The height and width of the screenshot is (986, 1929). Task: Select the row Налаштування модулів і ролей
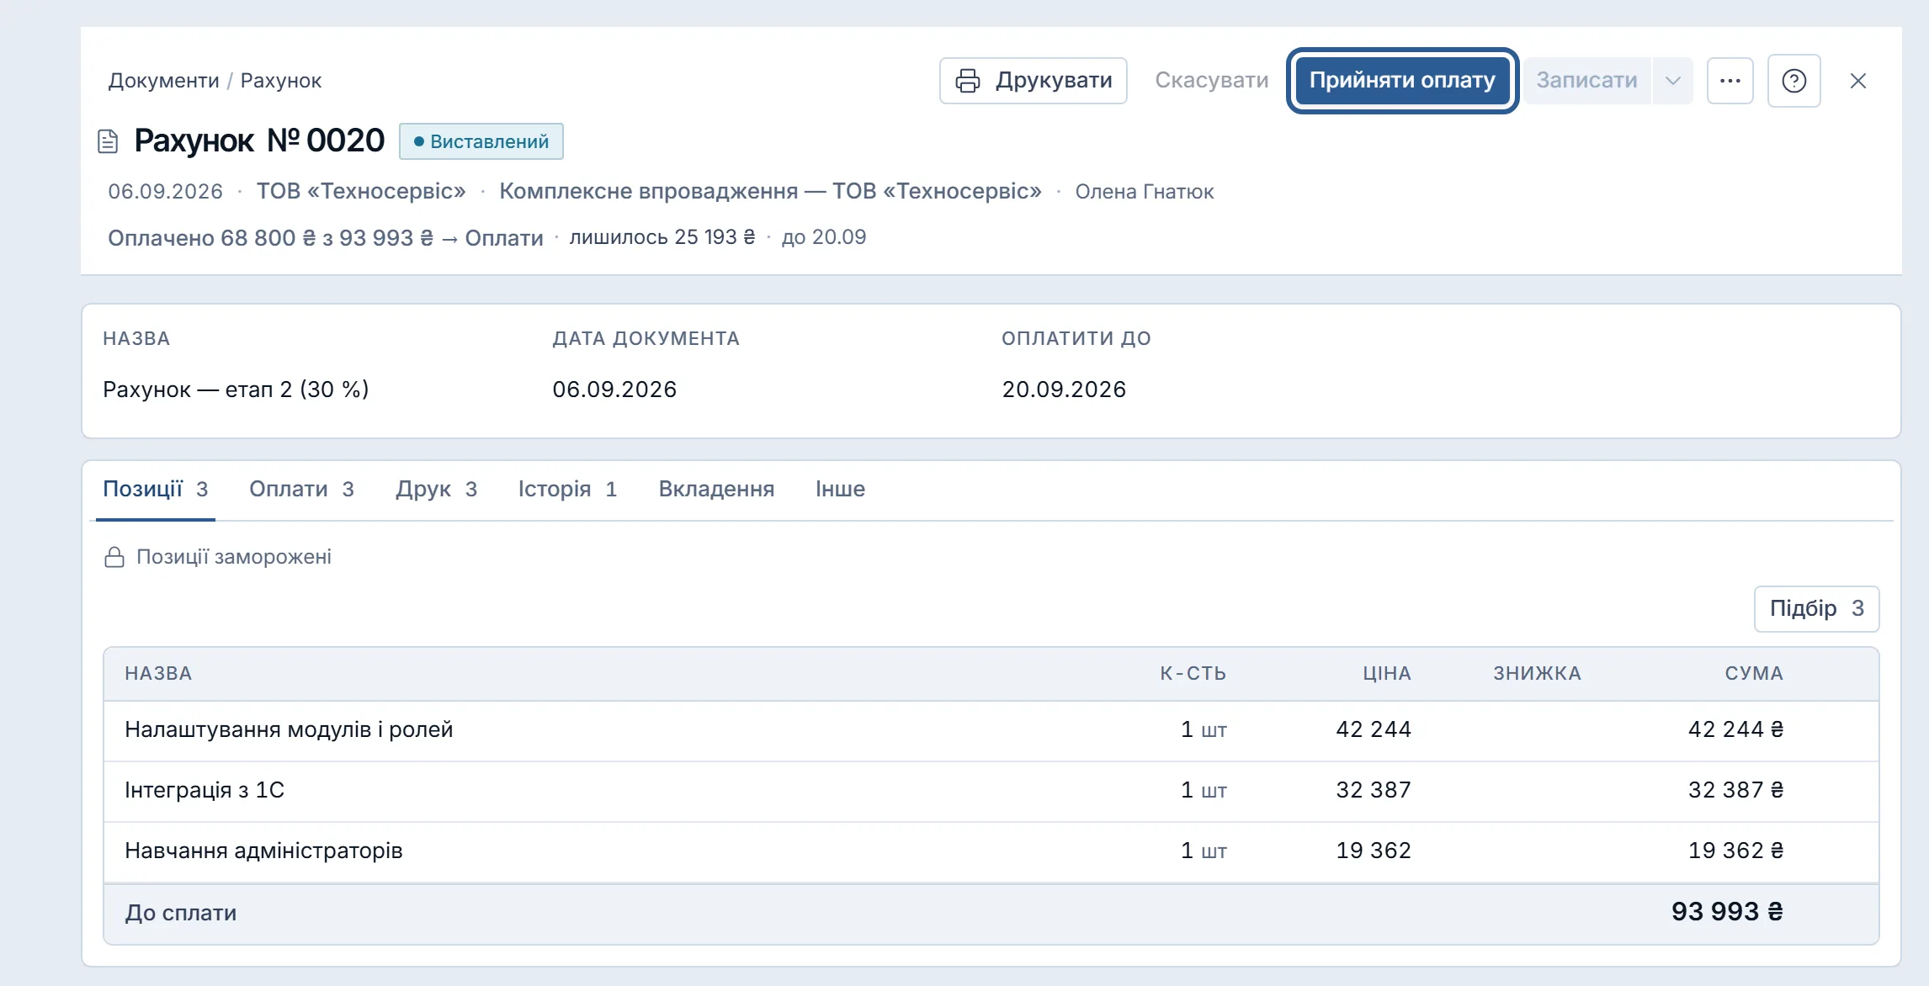(x=991, y=730)
